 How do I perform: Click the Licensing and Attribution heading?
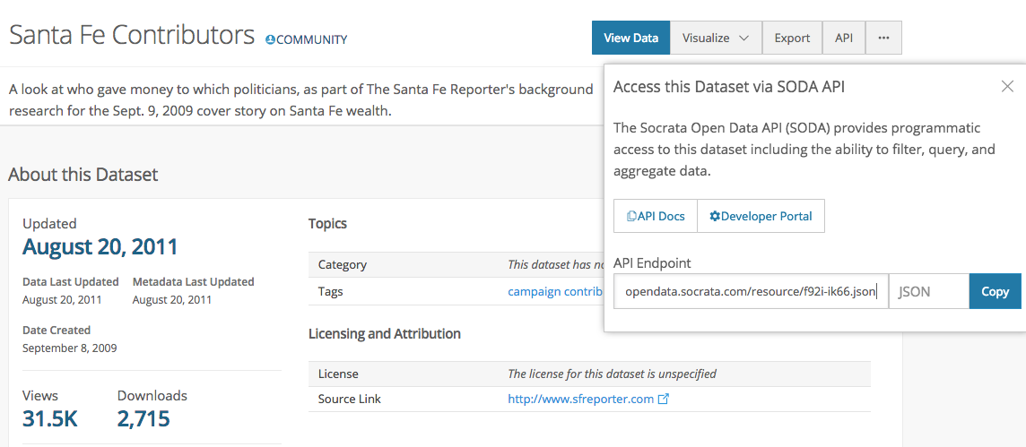pos(385,333)
